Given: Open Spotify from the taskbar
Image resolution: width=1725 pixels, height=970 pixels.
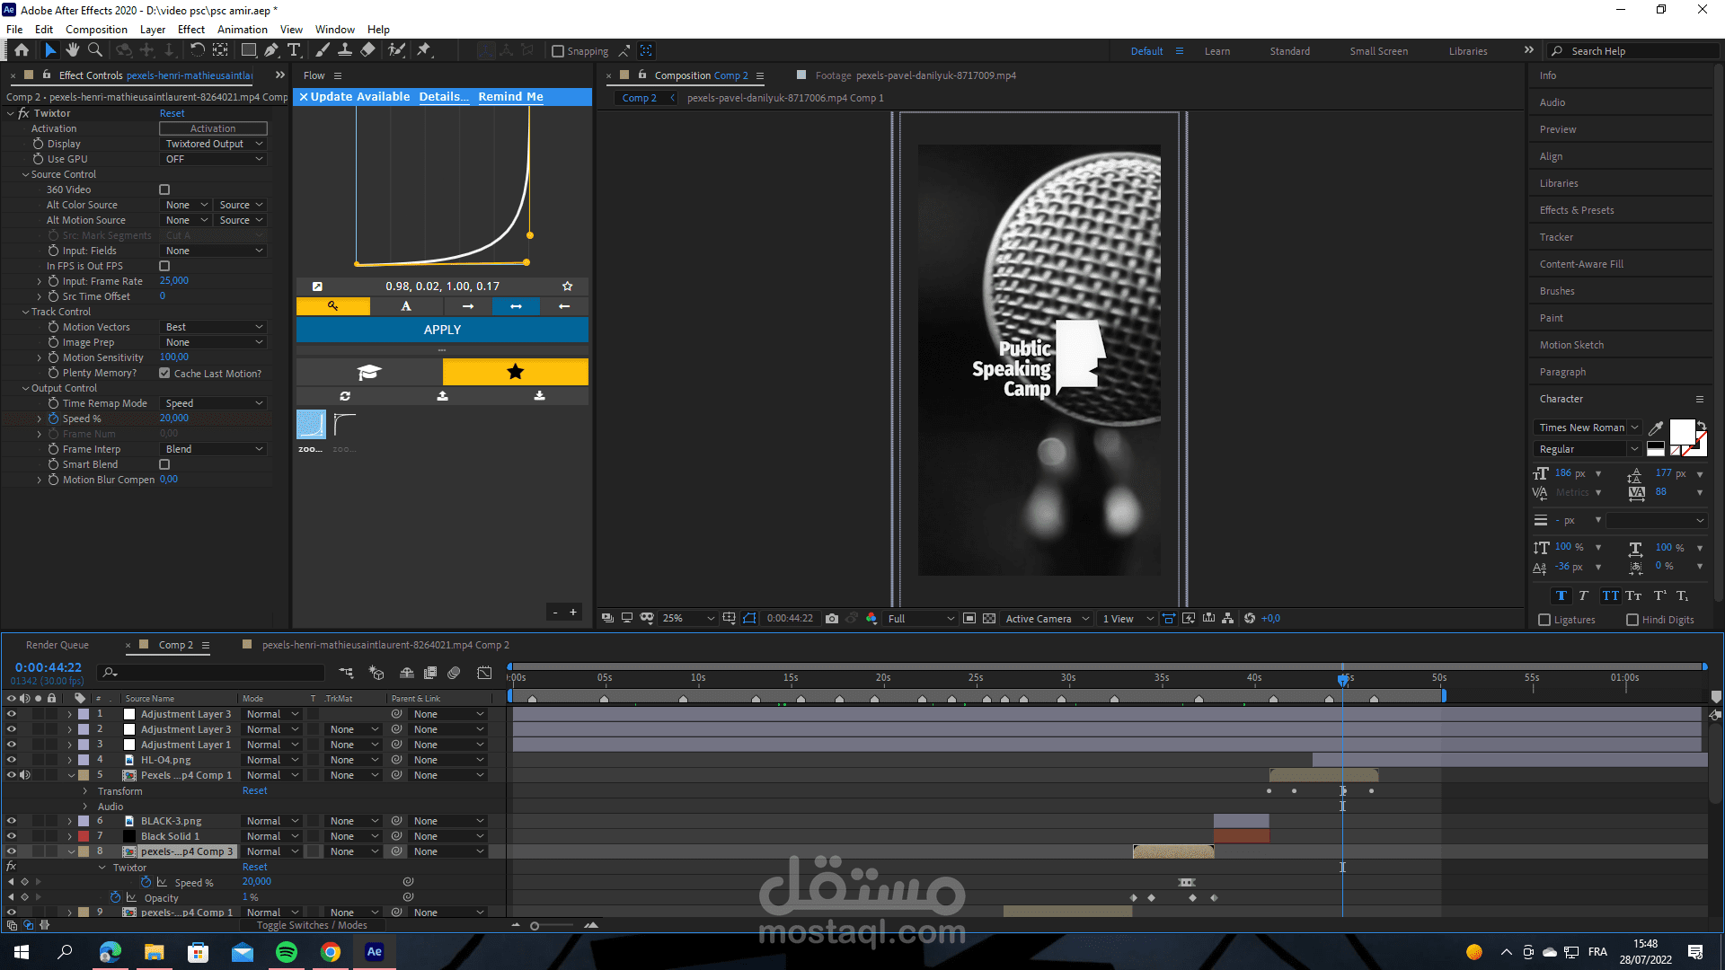Looking at the screenshot, I should pos(287,952).
